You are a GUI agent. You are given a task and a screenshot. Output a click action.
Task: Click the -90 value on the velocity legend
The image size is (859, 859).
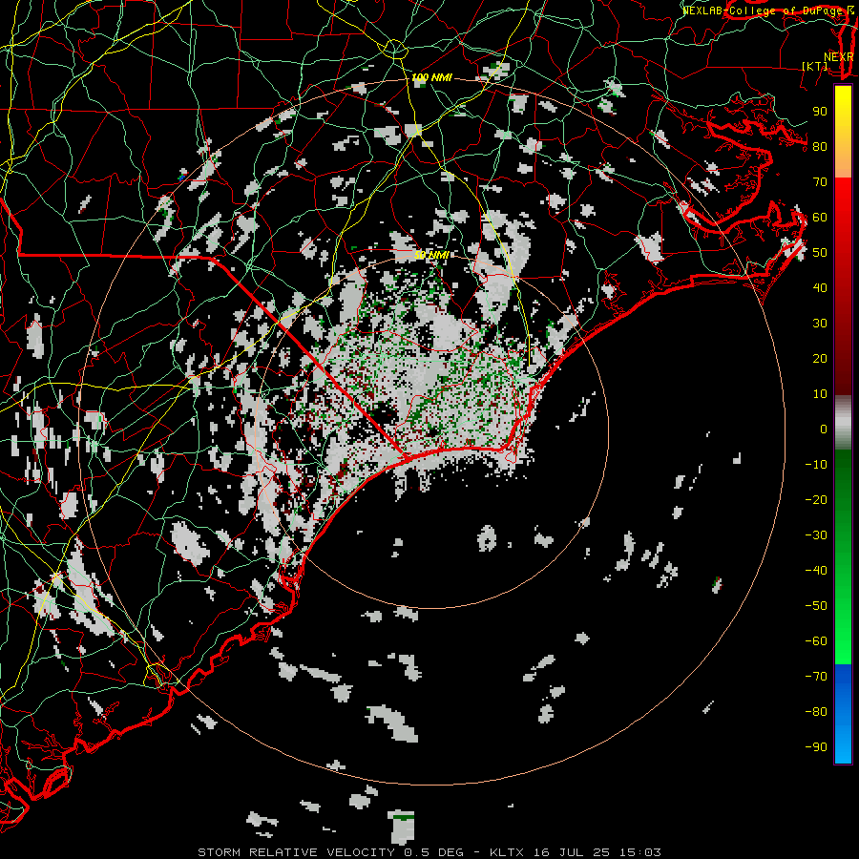(x=816, y=747)
